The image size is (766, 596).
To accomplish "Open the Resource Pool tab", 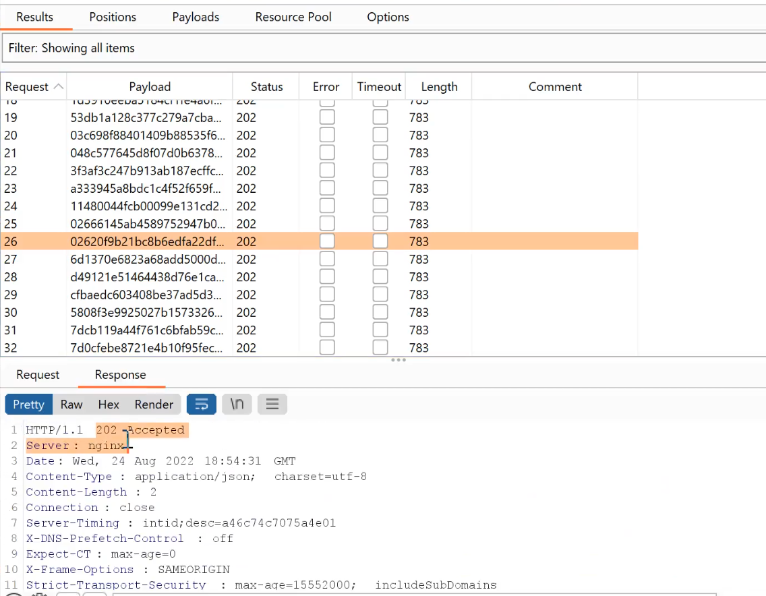I will 293,17.
